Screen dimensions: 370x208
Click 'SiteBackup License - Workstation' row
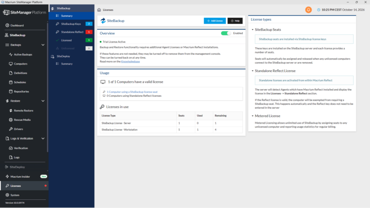171,130
